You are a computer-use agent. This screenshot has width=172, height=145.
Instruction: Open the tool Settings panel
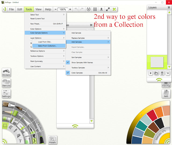click(6, 94)
